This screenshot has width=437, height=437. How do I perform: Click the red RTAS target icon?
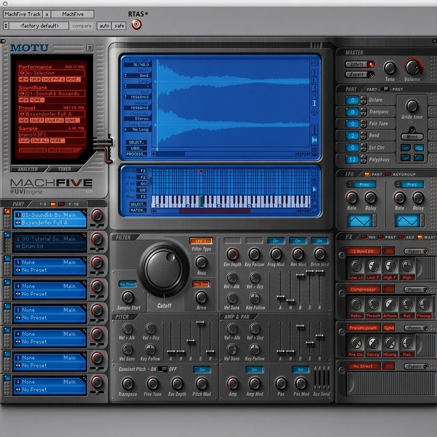(137, 24)
